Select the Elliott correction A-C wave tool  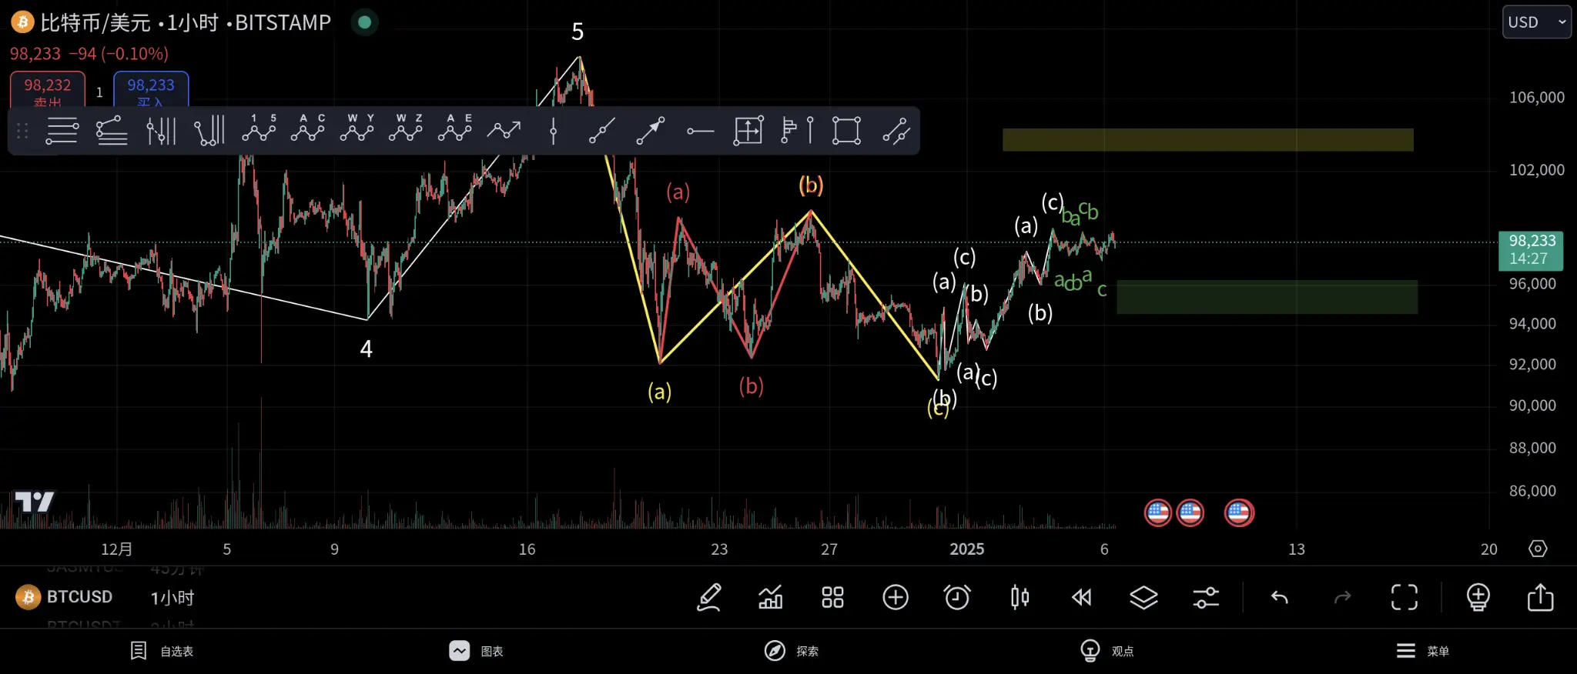(x=308, y=129)
